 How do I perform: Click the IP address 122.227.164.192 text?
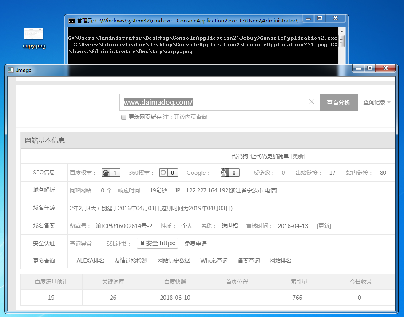(207, 190)
